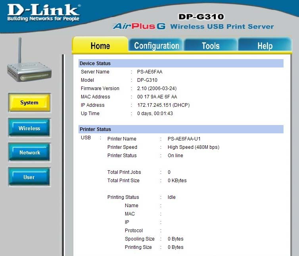Screen dimensions: 299x256
Task: Click the Firmware Version label
Action: coord(100,89)
